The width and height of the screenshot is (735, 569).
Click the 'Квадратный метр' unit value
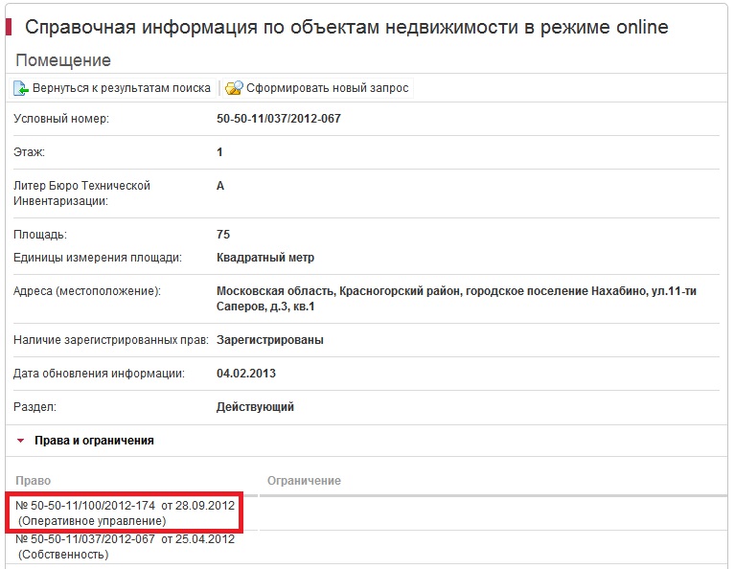[x=265, y=258]
